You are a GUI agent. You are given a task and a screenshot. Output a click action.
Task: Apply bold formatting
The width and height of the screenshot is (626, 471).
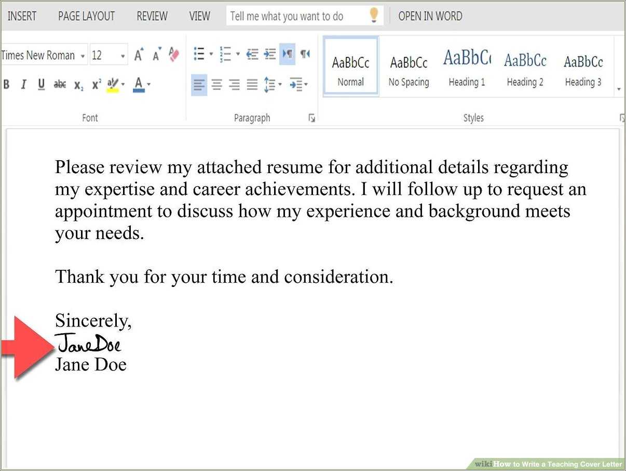[x=6, y=84]
